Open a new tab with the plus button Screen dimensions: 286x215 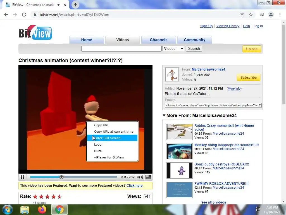point(75,5)
